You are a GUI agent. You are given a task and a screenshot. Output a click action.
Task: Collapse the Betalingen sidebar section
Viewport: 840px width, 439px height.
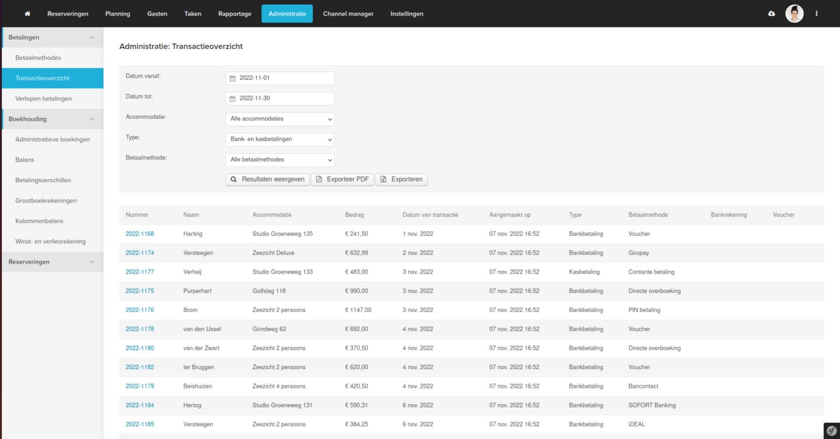click(x=91, y=38)
